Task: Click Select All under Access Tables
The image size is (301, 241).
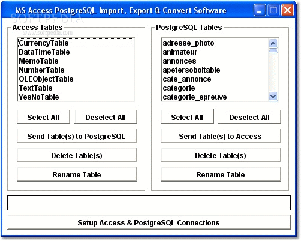Action: click(43, 117)
